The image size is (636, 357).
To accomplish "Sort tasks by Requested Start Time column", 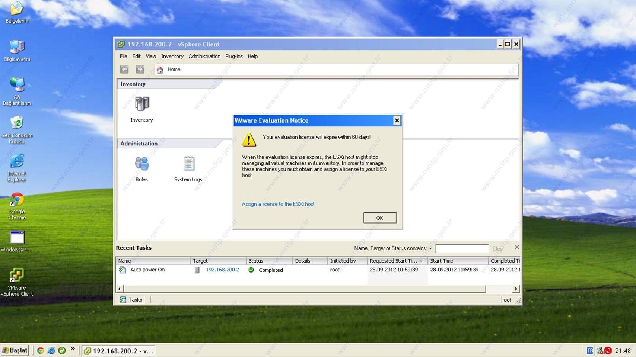I will 397,261.
